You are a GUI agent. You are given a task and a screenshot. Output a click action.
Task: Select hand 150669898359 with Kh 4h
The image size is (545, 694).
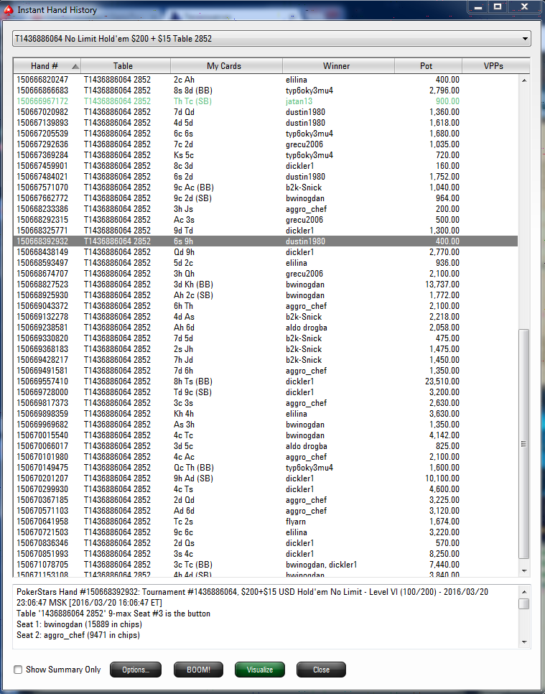pos(266,414)
